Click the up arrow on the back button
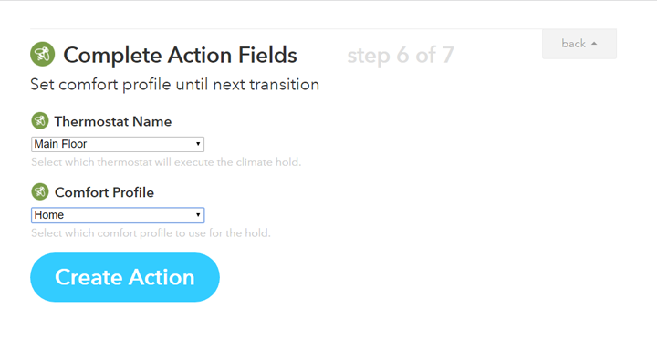The width and height of the screenshot is (657, 350). tap(594, 44)
